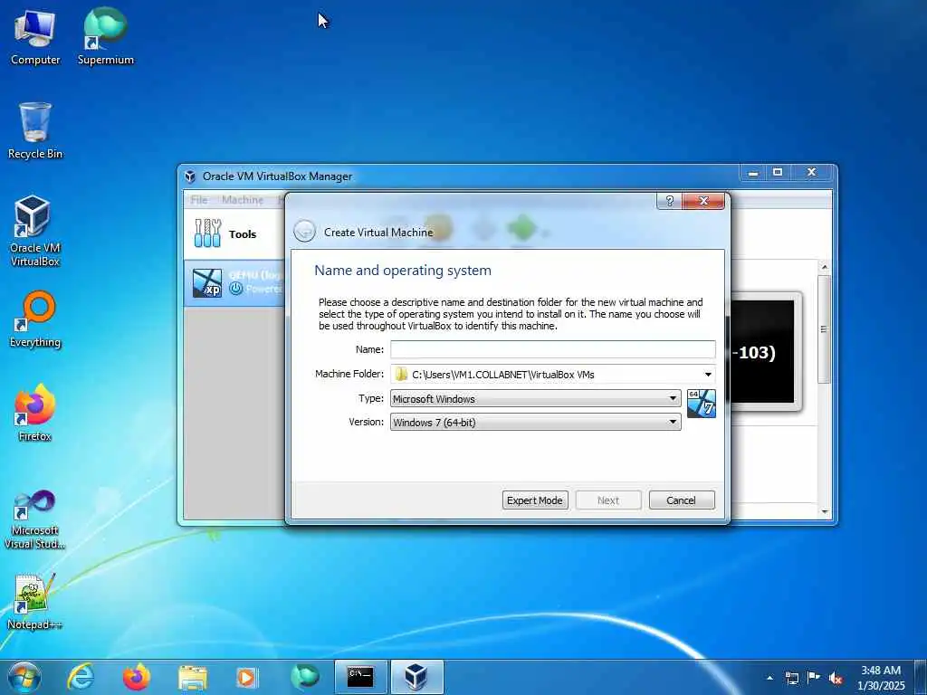Open the File menu in VirtualBox Manager
The image size is (927, 695).
coord(198,200)
